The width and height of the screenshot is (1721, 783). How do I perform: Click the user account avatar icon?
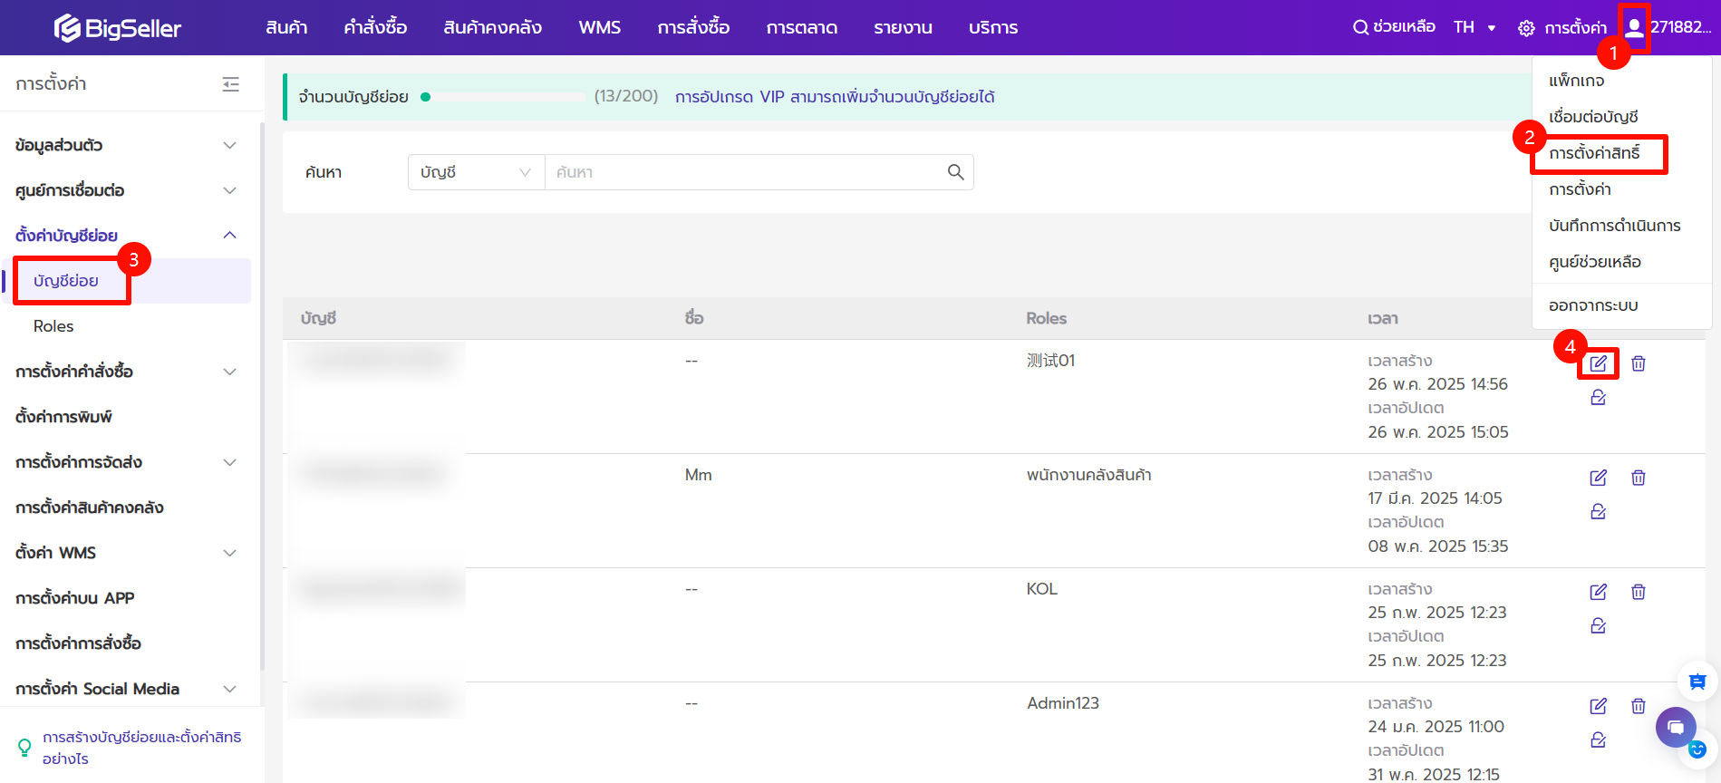[1634, 27]
